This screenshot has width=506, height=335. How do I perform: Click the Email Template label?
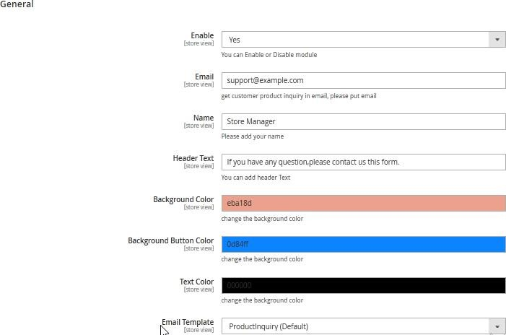coord(188,322)
